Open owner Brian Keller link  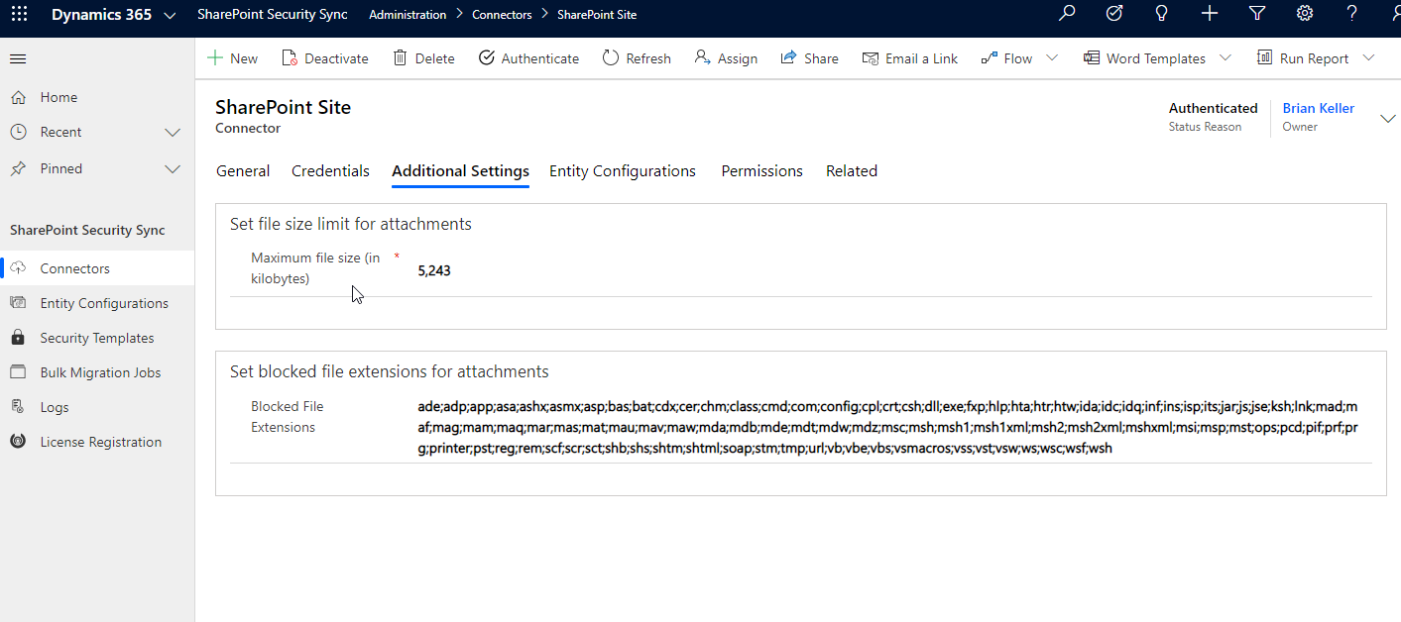point(1319,108)
